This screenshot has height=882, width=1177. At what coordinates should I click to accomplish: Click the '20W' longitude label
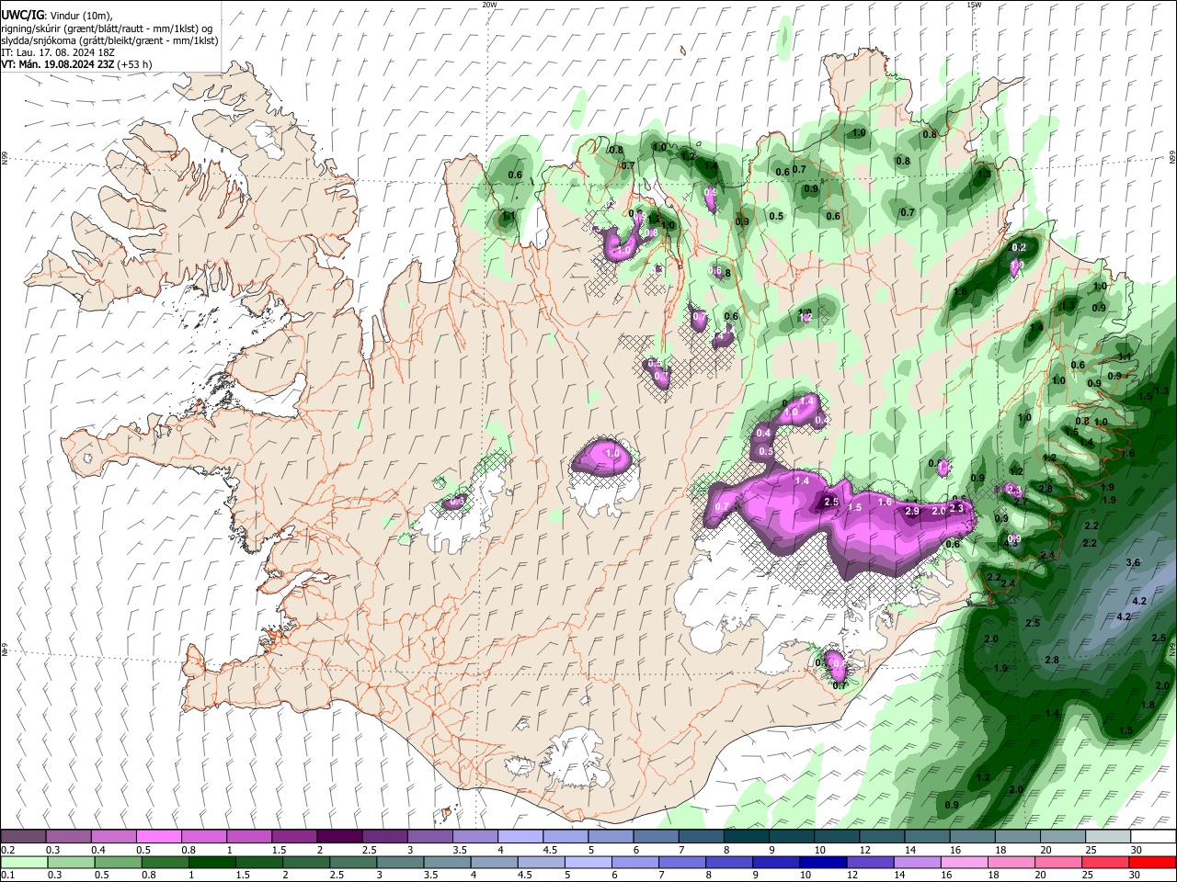[x=489, y=5]
